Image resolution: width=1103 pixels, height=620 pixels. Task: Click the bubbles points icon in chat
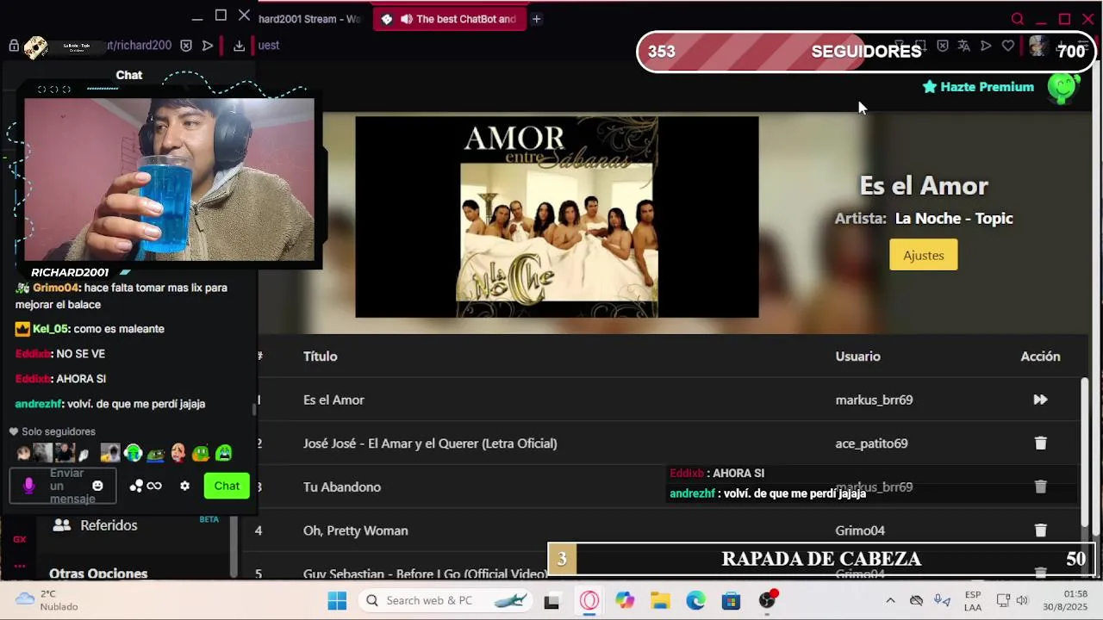135,486
